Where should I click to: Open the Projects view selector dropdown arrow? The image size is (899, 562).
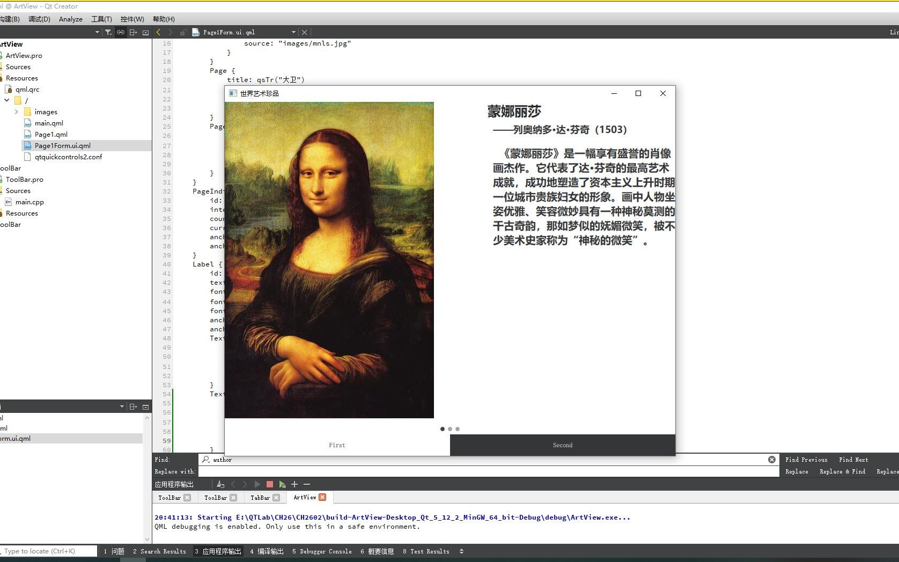(x=97, y=32)
